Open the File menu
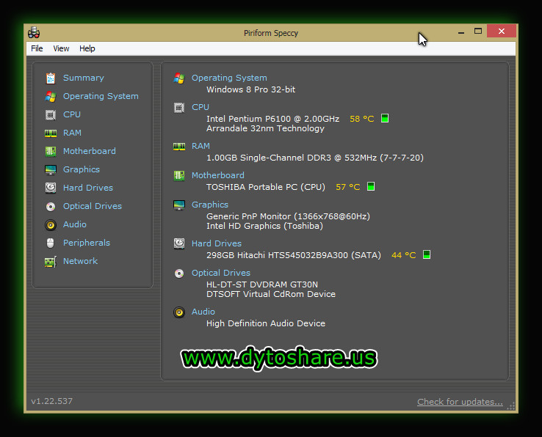Viewport: 542px width, 437px height. point(37,48)
